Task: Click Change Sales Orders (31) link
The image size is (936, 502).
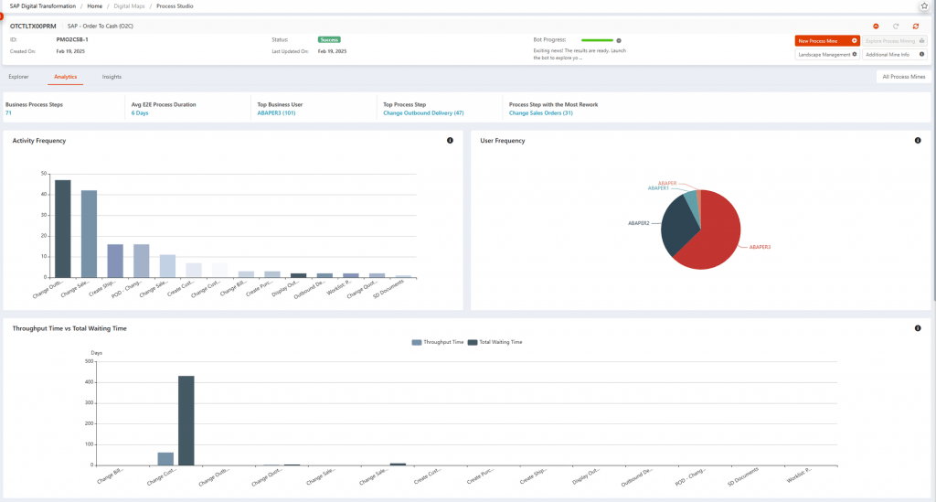Action: tap(541, 112)
